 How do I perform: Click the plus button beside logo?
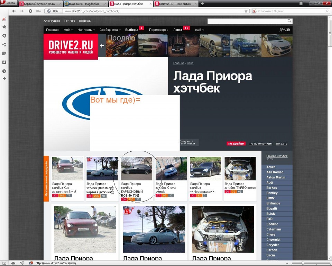(x=102, y=46)
